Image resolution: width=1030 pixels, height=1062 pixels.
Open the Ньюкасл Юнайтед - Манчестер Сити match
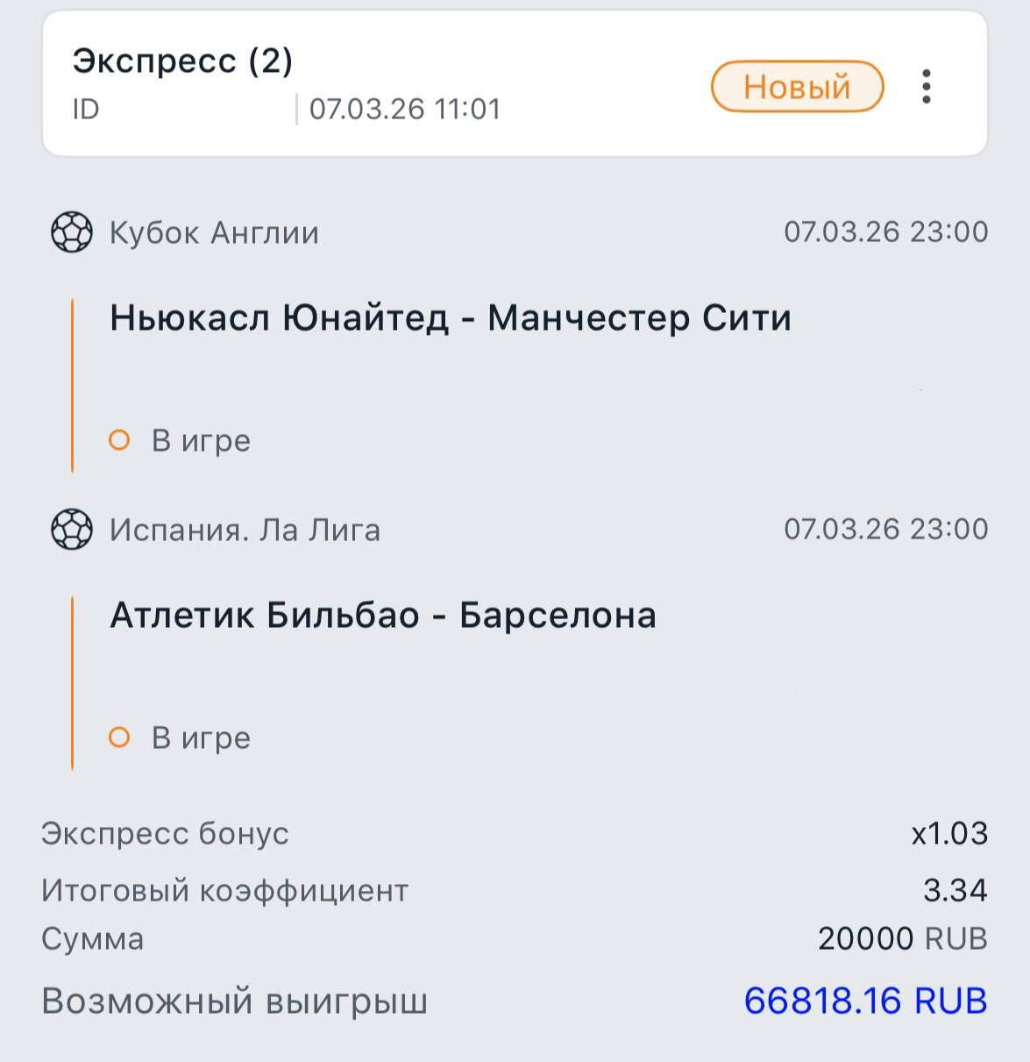click(451, 318)
